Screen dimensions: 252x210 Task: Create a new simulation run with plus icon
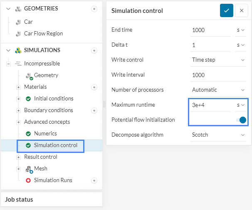tap(94, 180)
